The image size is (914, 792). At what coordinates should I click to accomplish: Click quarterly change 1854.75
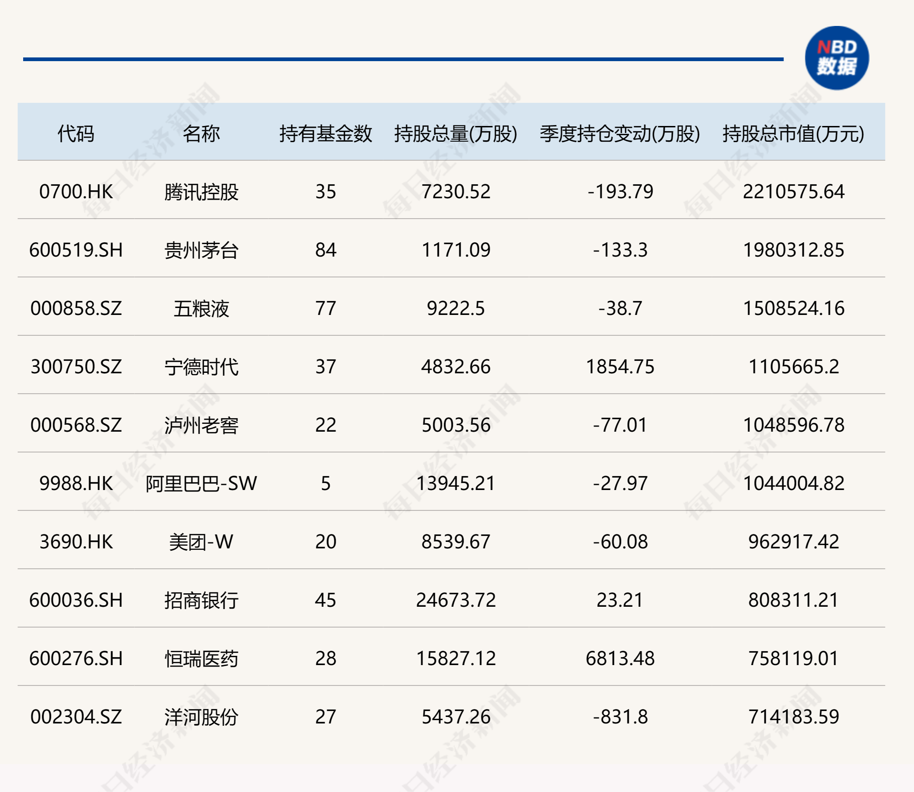tap(620, 367)
